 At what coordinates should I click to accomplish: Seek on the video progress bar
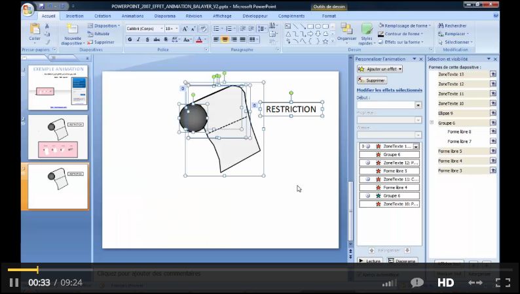(259, 270)
